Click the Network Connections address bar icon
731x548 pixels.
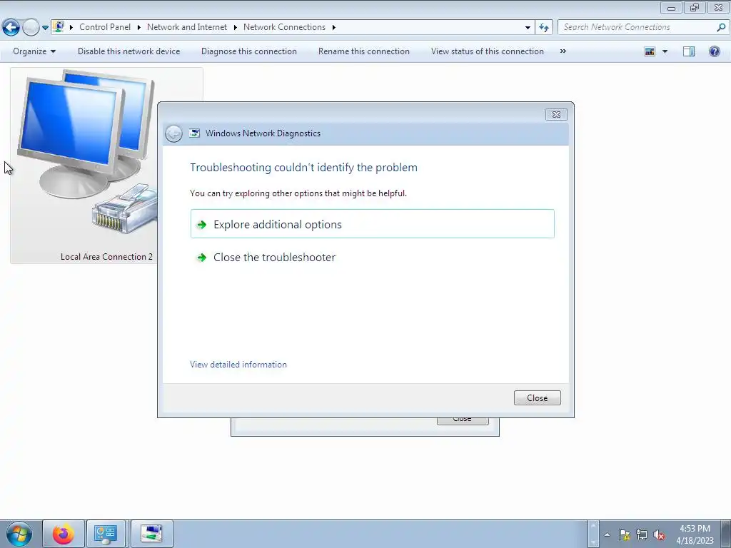[59, 26]
